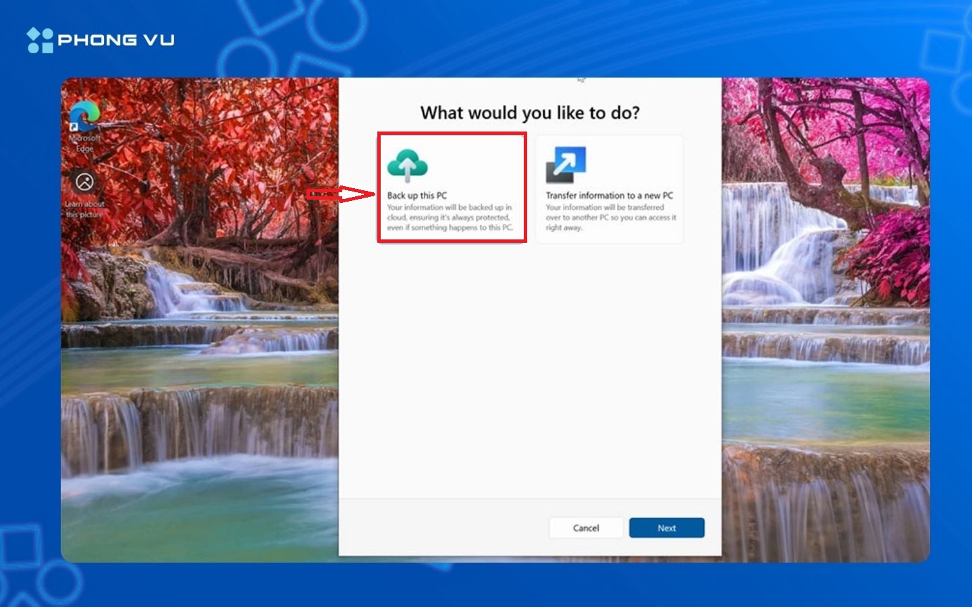Image resolution: width=972 pixels, height=607 pixels.
Task: Open the 'Learn about this picture' desktop icon
Action: [x=84, y=194]
